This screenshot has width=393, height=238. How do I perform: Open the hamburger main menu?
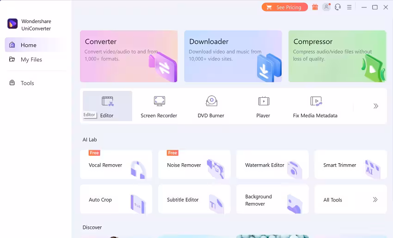point(349,7)
